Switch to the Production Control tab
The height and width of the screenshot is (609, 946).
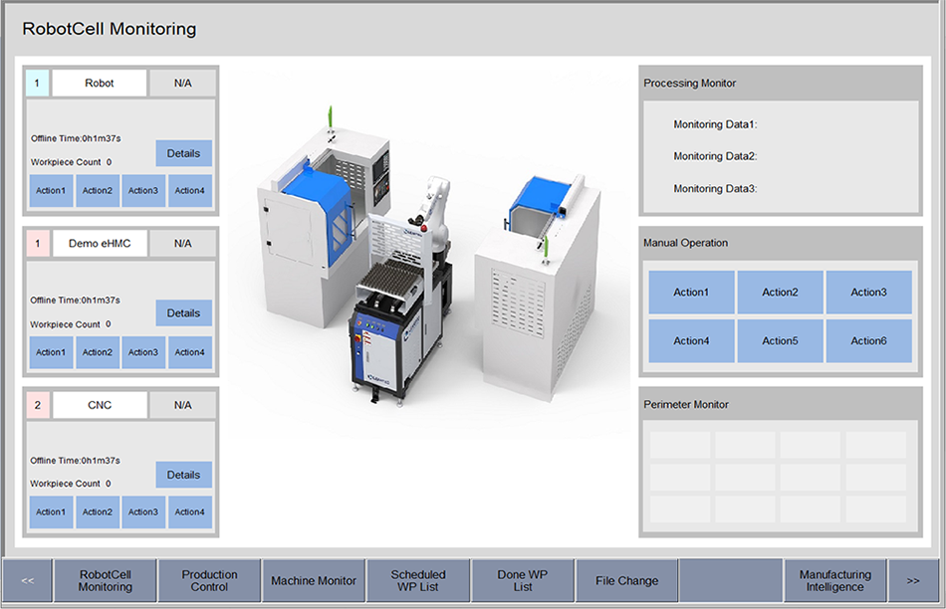coord(209,580)
